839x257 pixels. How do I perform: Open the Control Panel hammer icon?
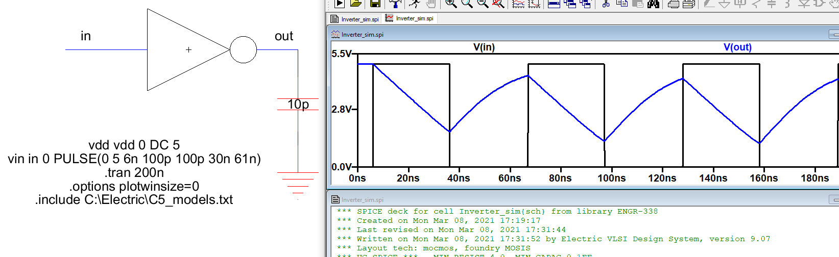coord(395,4)
